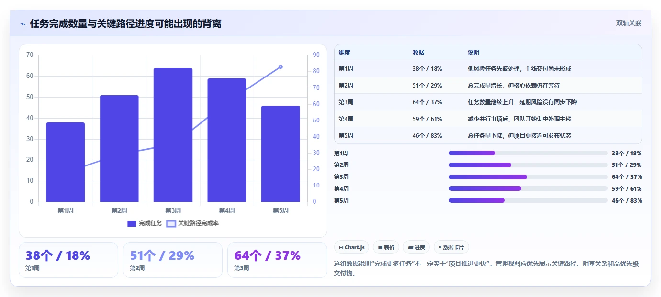The height and width of the screenshot is (297, 661).
Task: Click the summary paragraph starting 这组数据说明
Action: coord(486,269)
